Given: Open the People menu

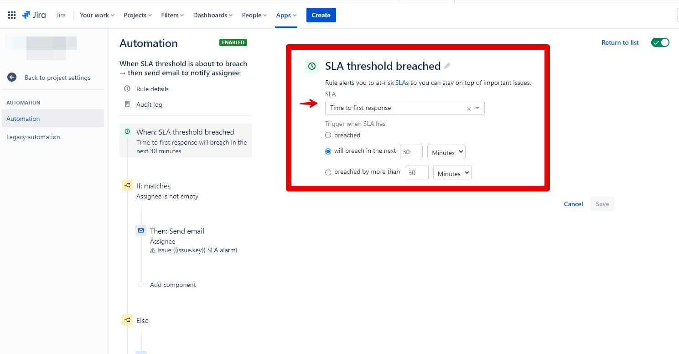Looking at the screenshot, I should pos(254,15).
